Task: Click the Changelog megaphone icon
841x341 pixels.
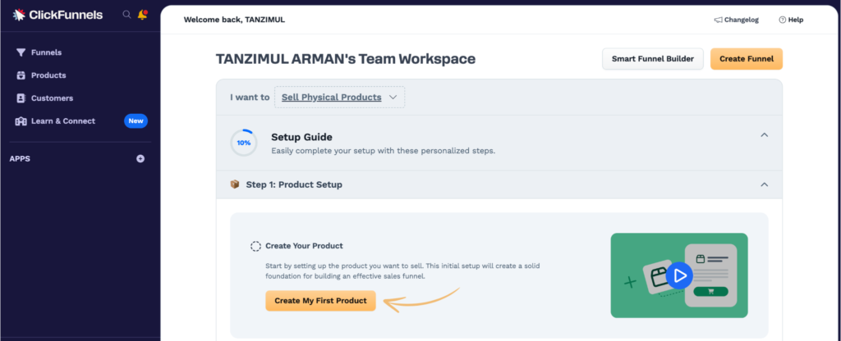Action: (718, 20)
